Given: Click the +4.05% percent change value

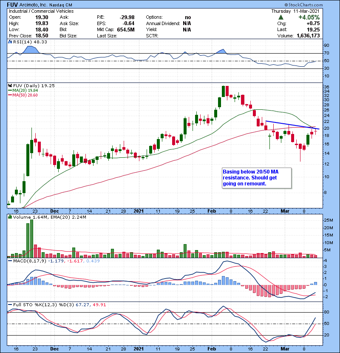Looking at the screenshot, I should 309,17.
